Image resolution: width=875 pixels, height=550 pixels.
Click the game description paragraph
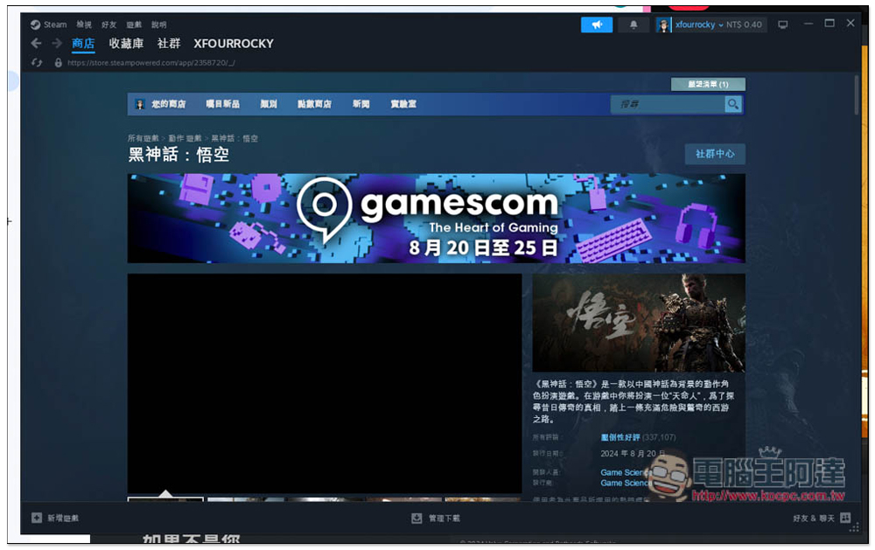633,401
